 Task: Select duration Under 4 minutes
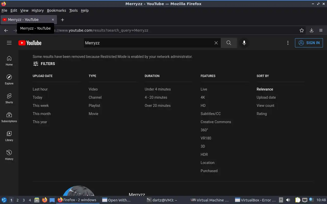[158, 89]
